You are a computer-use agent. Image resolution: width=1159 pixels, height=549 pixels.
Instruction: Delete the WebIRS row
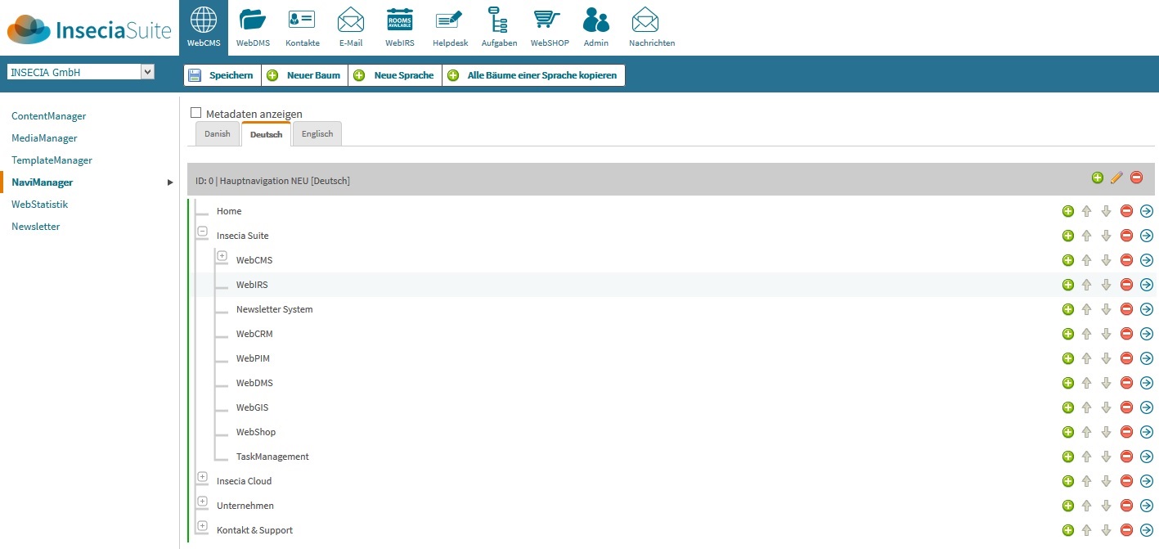pos(1126,285)
